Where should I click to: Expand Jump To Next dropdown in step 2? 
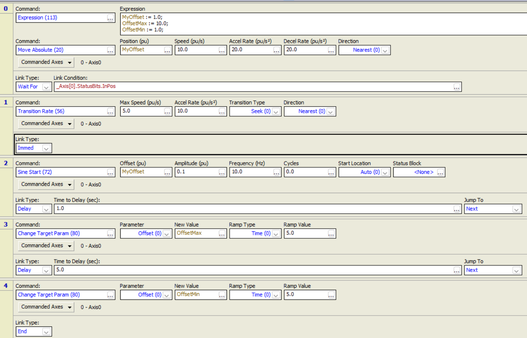pos(517,209)
